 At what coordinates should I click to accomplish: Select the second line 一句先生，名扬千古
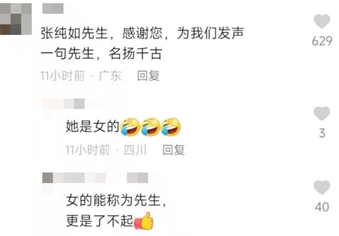click(101, 54)
